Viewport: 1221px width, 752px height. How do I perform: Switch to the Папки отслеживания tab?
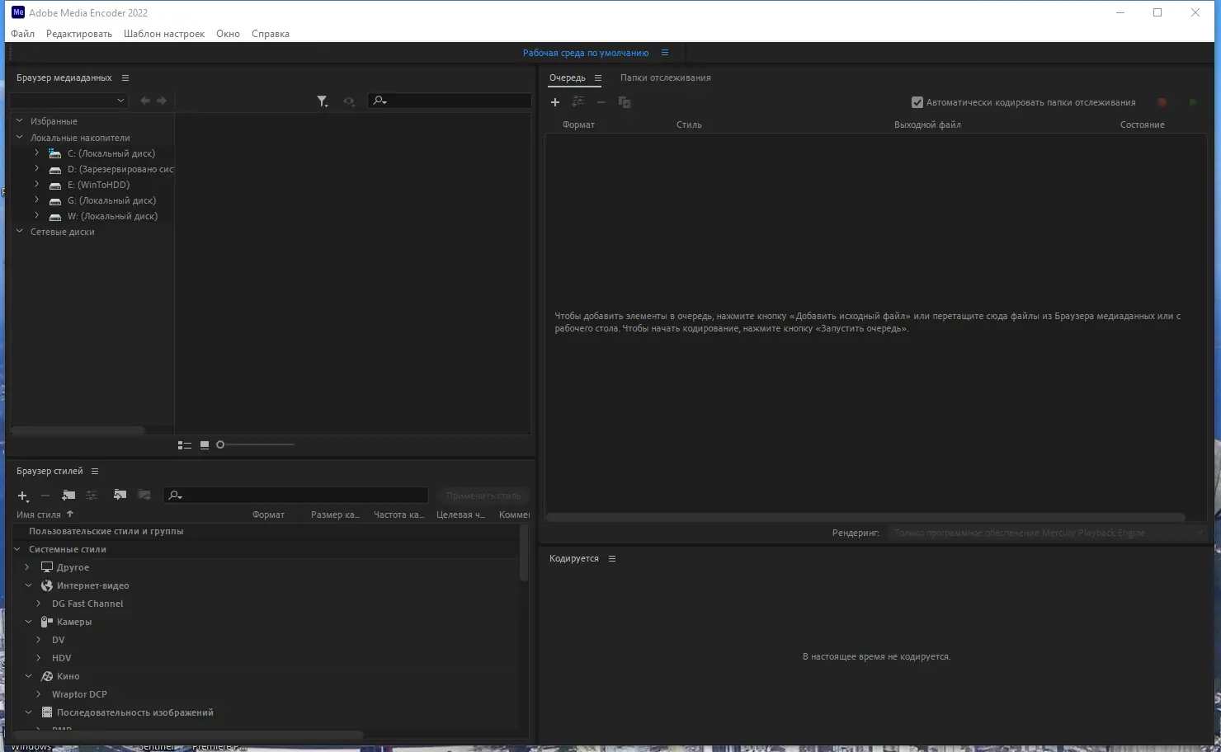[x=665, y=78]
